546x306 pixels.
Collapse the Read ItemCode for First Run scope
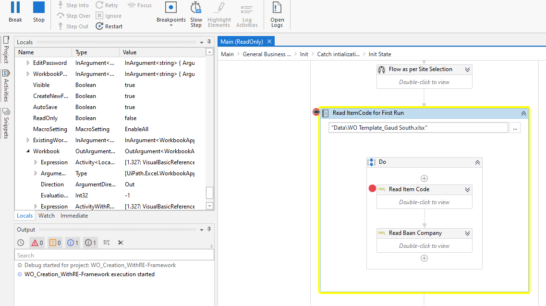pos(523,113)
